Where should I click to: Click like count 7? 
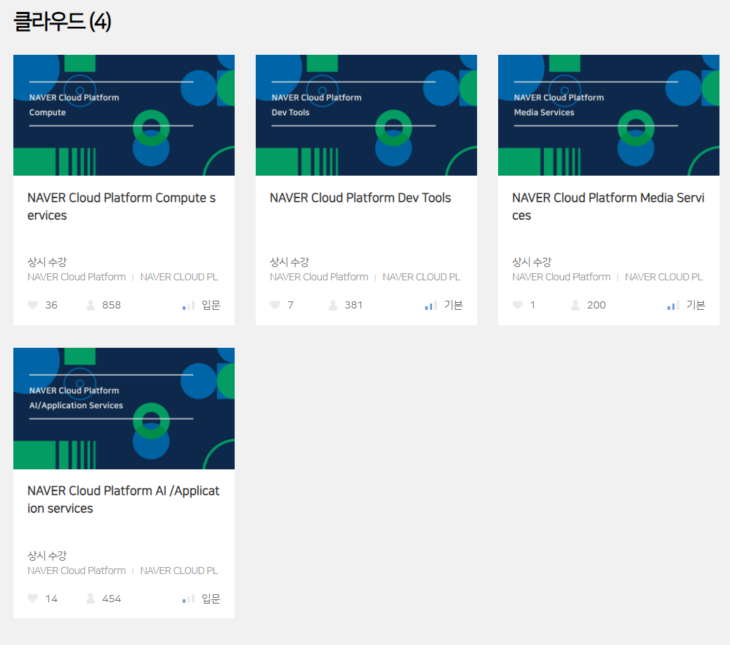(x=290, y=305)
